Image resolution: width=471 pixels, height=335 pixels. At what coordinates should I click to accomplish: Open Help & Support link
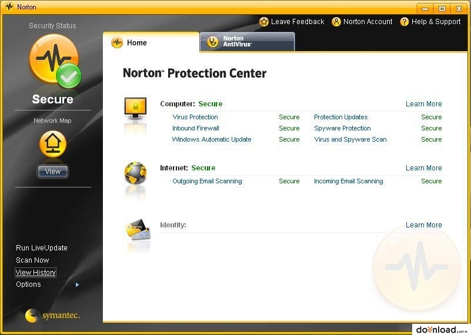pos(436,22)
